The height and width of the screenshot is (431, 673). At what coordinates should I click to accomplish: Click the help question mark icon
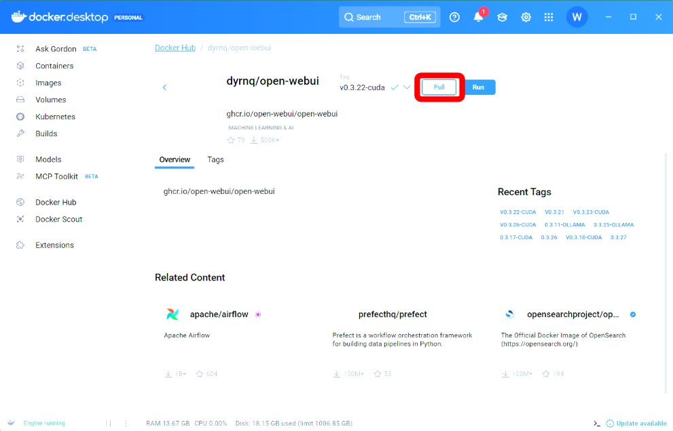[x=454, y=18]
